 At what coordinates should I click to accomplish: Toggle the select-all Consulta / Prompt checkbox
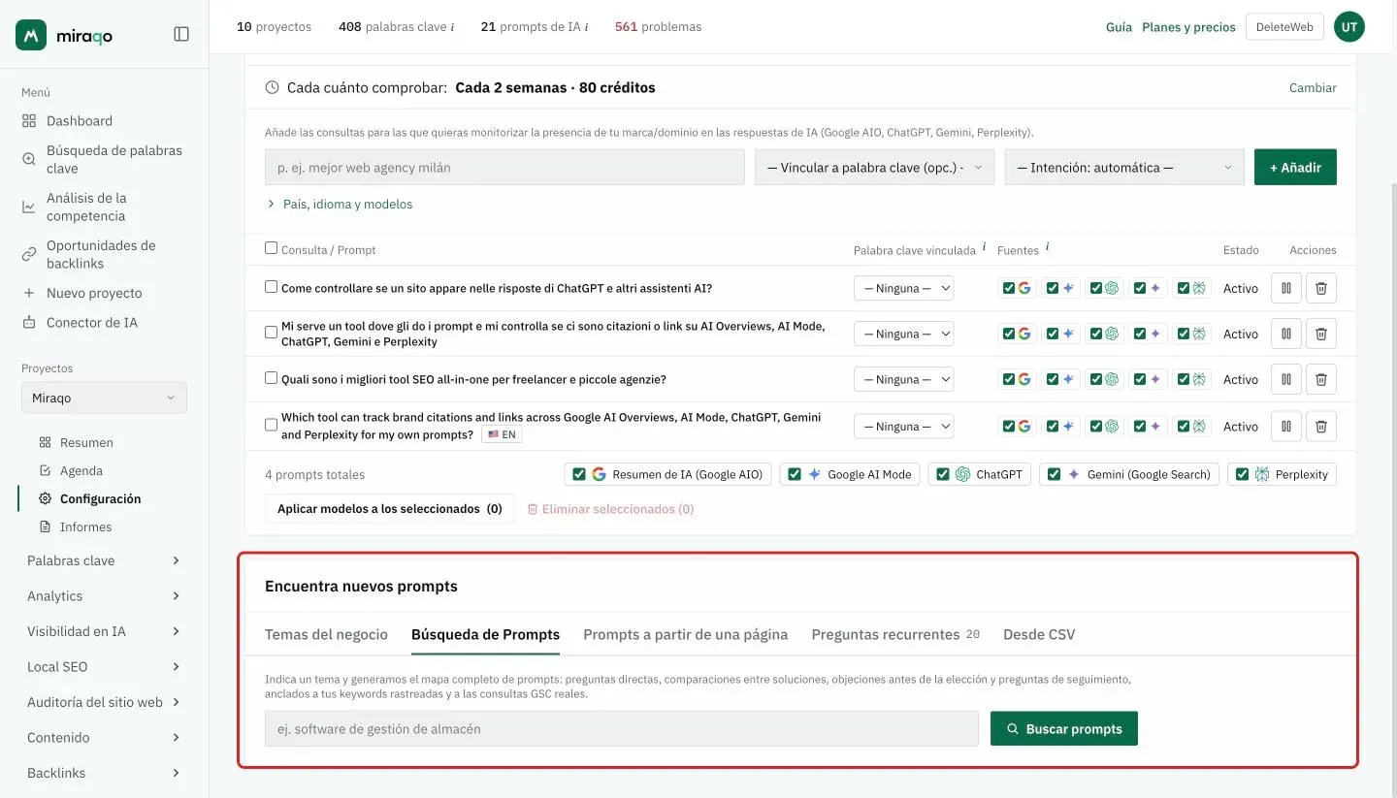click(272, 248)
